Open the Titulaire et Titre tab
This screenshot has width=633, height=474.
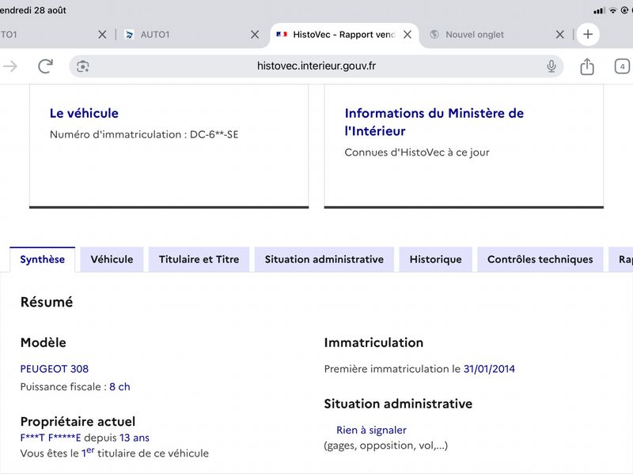[199, 259]
